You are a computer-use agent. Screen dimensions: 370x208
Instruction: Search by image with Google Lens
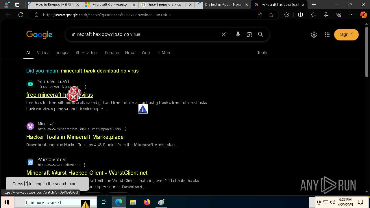pos(249,34)
